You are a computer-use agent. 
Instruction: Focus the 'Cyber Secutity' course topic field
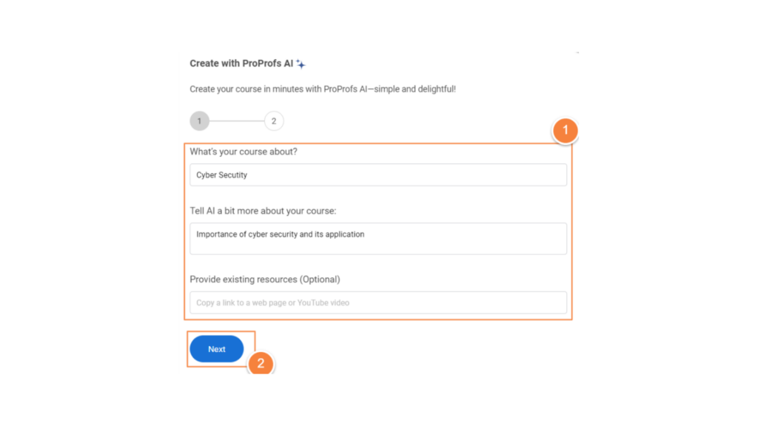coord(378,175)
